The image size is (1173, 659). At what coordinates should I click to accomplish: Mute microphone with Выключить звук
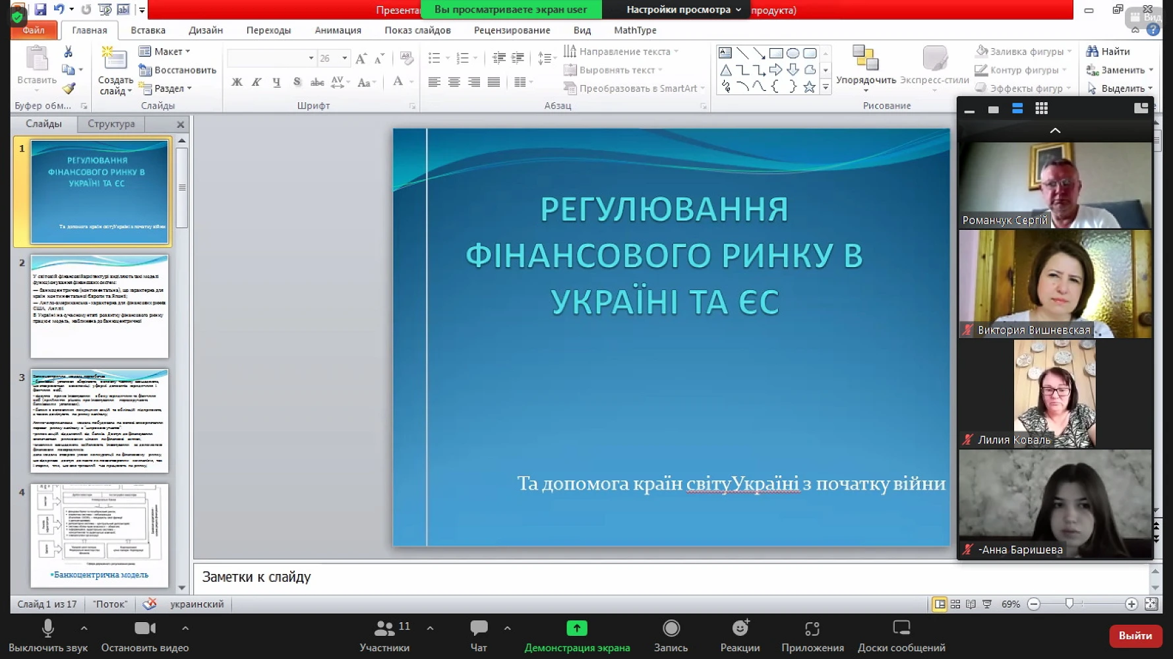pos(47,629)
